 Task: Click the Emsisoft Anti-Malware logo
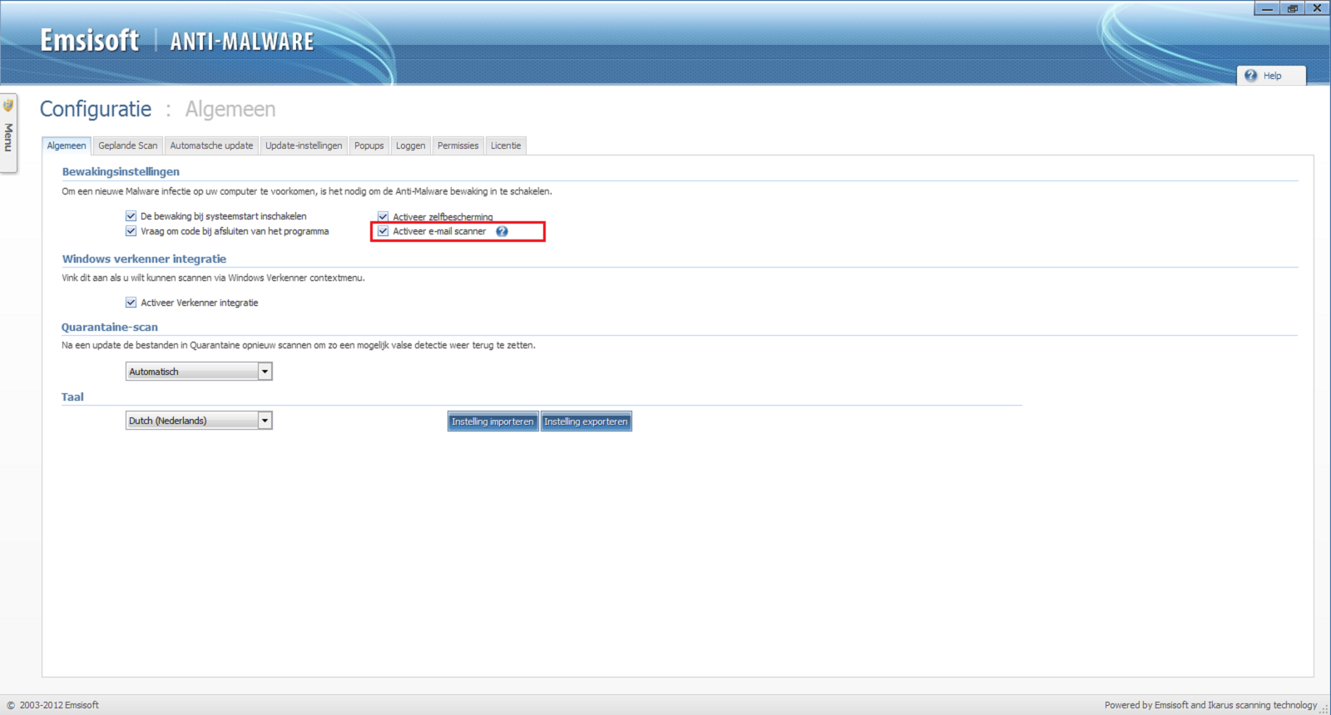pyautogui.click(x=177, y=41)
